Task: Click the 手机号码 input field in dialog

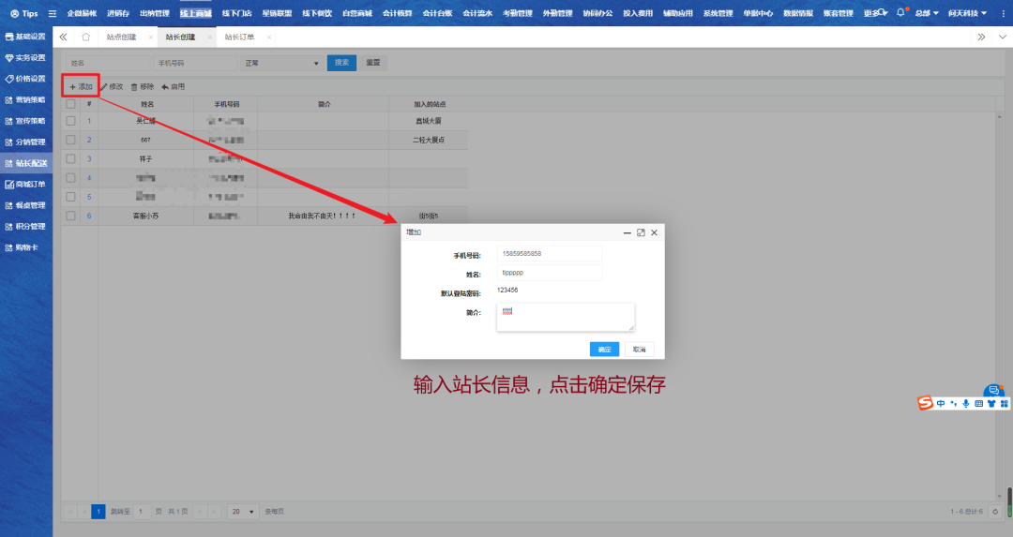Action: click(x=550, y=254)
